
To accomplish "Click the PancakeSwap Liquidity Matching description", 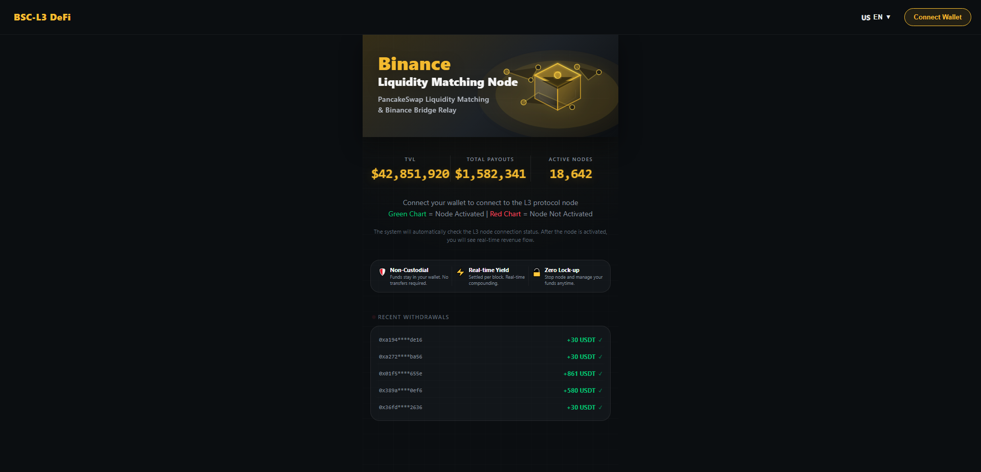I will pyautogui.click(x=433, y=104).
